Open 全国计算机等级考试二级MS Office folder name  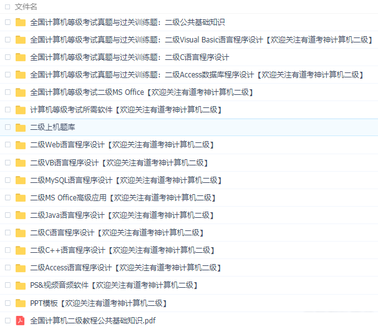click(x=142, y=92)
